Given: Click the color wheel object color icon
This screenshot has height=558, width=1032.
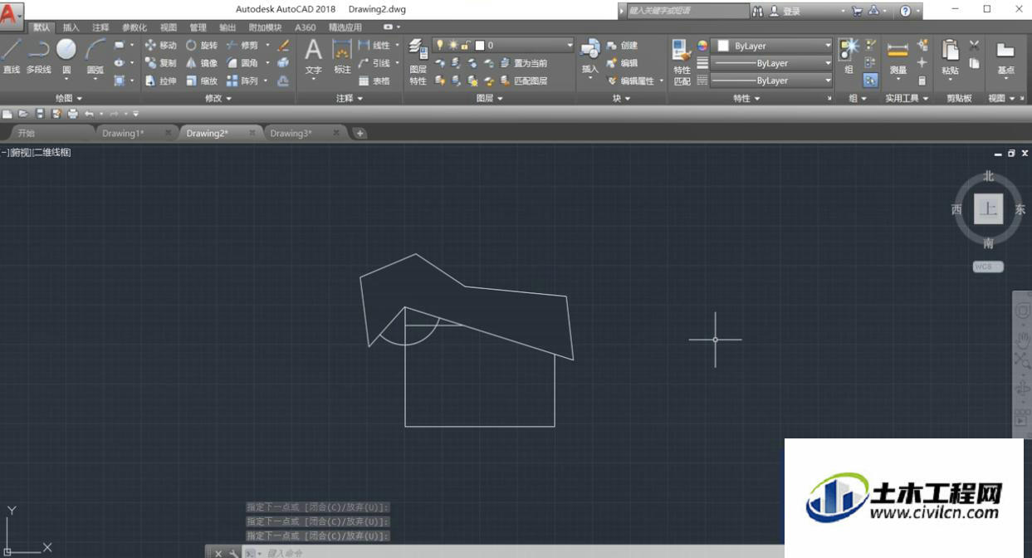Looking at the screenshot, I should [702, 46].
